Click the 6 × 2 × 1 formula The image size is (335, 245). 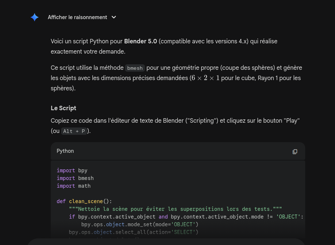tap(204, 78)
